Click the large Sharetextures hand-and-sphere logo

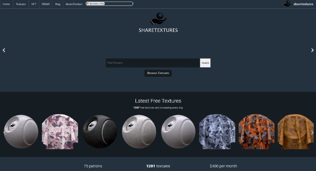coord(158,19)
